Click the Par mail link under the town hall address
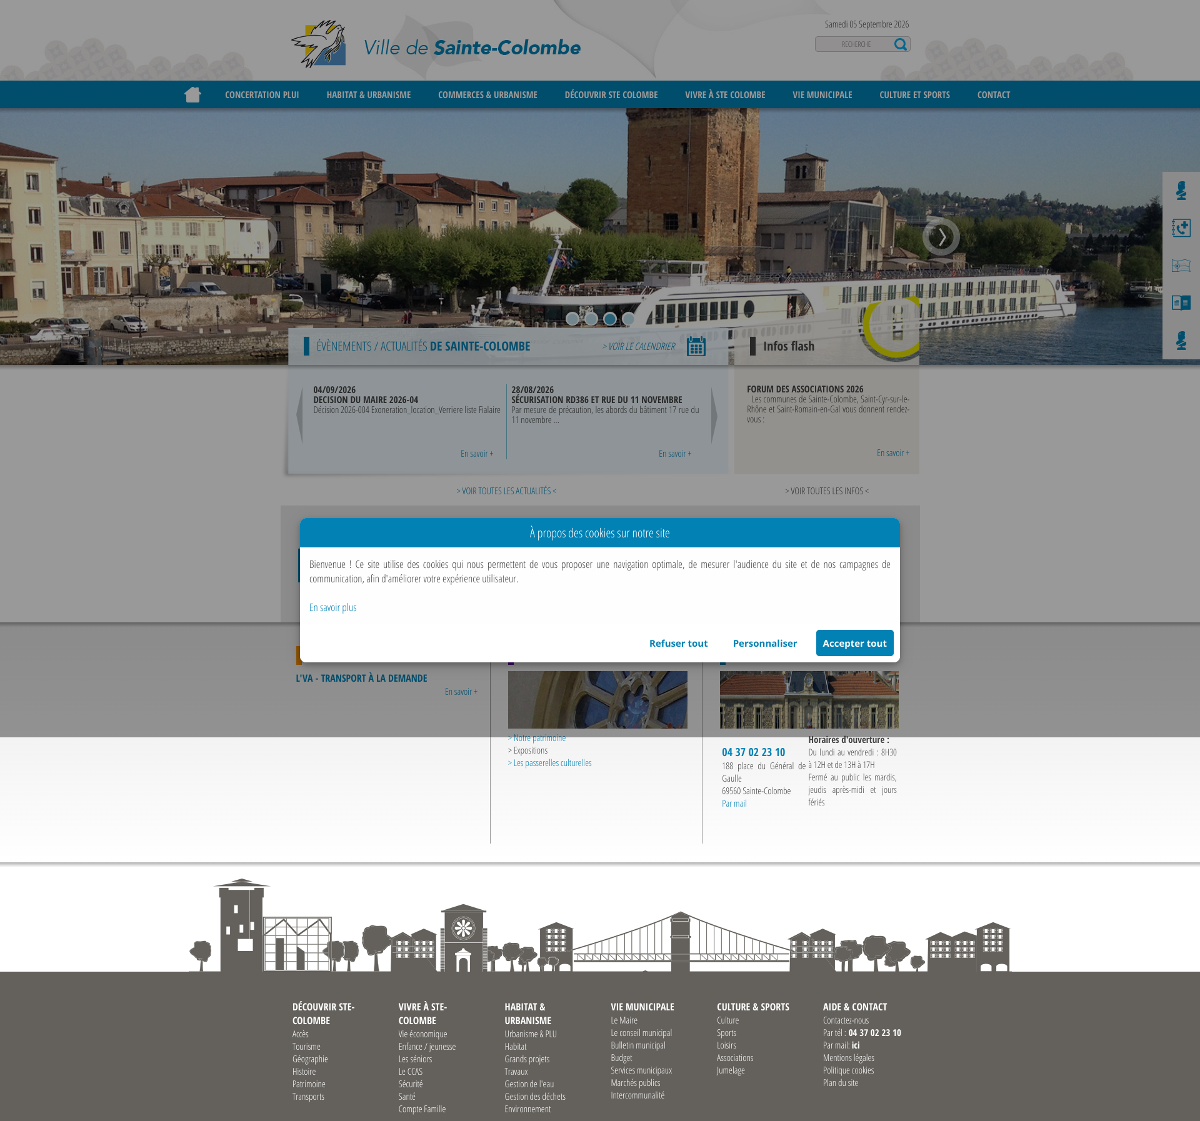The image size is (1200, 1121). (x=734, y=804)
